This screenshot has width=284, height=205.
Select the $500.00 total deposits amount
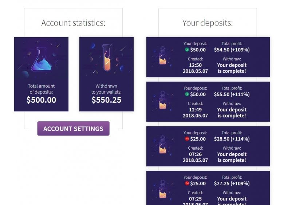click(41, 100)
